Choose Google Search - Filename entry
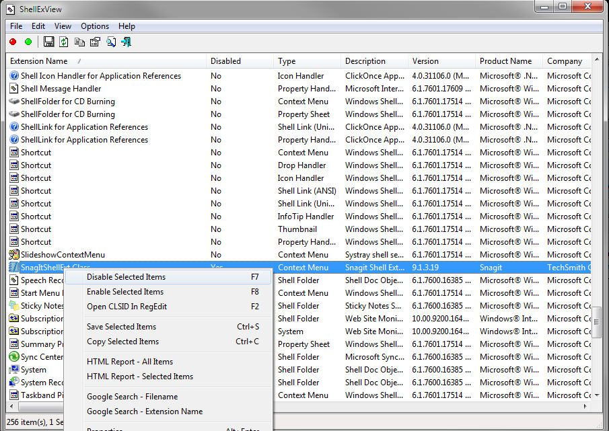 pos(132,397)
